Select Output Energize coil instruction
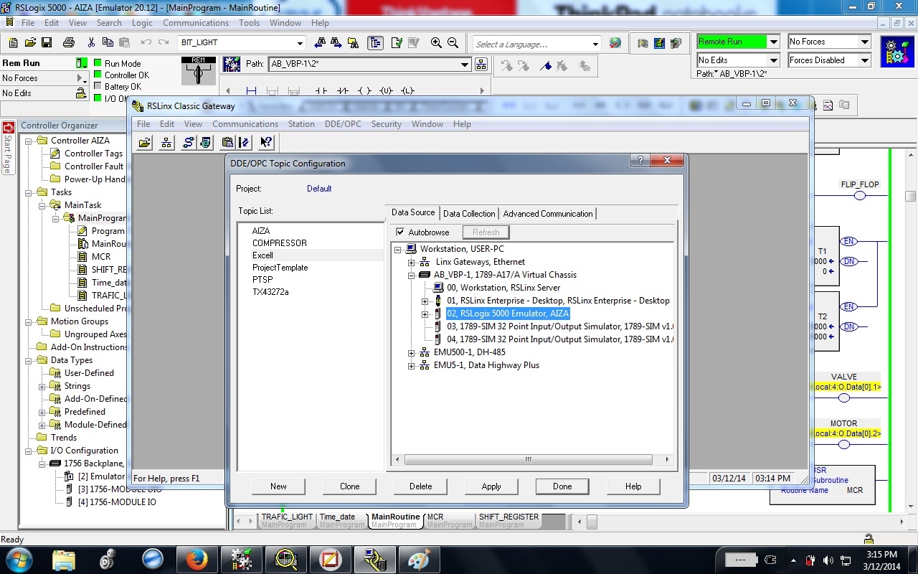Viewport: 918px width, 574px height. click(364, 91)
